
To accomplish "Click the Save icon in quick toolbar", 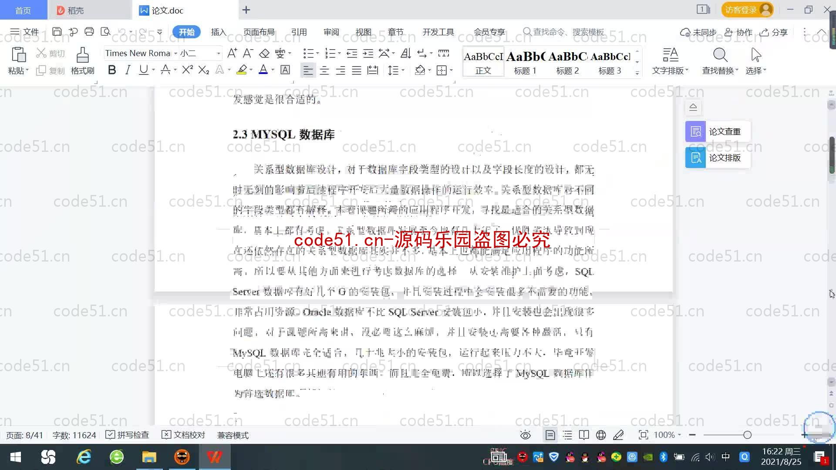I will [57, 32].
